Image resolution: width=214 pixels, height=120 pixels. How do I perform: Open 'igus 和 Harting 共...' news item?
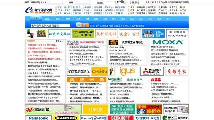click(x=38, y=55)
